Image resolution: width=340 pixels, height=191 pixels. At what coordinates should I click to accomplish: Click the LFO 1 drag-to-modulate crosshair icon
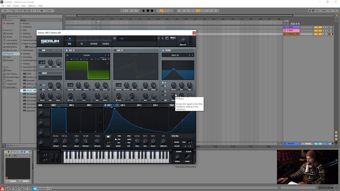(x=105, y=105)
